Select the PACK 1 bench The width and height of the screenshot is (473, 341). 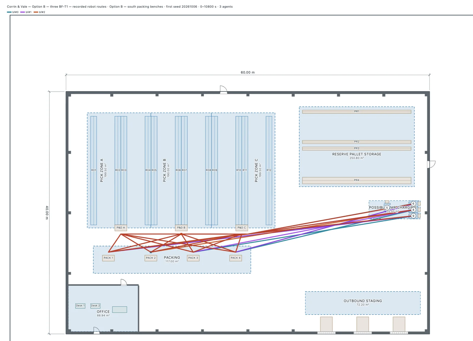(108, 258)
